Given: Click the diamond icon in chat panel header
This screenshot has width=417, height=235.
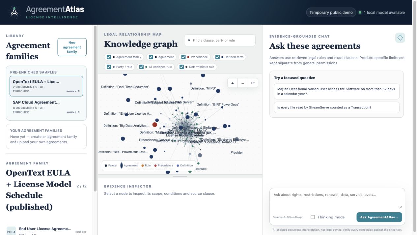Looking at the screenshot, I should (x=400, y=38).
